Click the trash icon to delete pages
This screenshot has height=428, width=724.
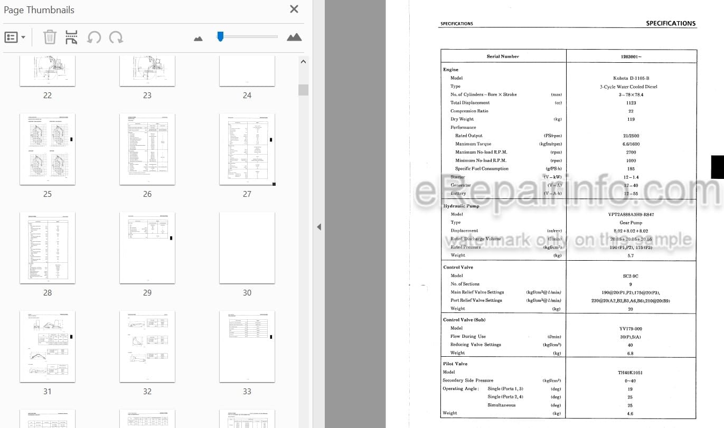[x=49, y=37]
